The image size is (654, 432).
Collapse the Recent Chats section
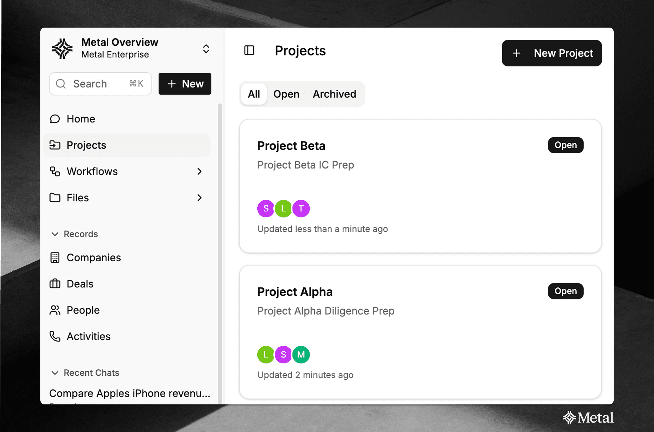pyautogui.click(x=85, y=373)
